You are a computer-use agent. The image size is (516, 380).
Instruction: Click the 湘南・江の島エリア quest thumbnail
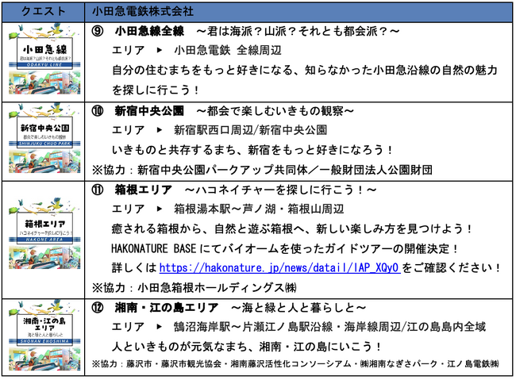(x=44, y=336)
